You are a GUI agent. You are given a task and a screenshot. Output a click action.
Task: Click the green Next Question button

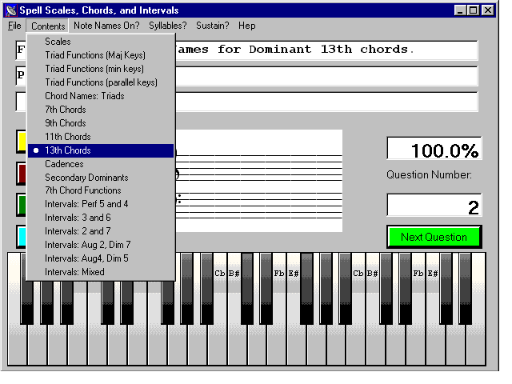click(x=434, y=237)
